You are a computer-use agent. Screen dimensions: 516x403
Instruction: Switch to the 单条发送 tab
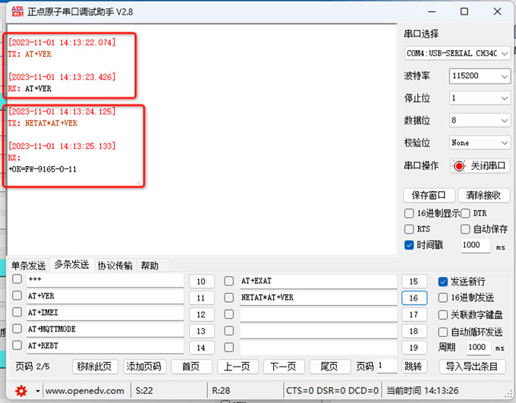27,266
